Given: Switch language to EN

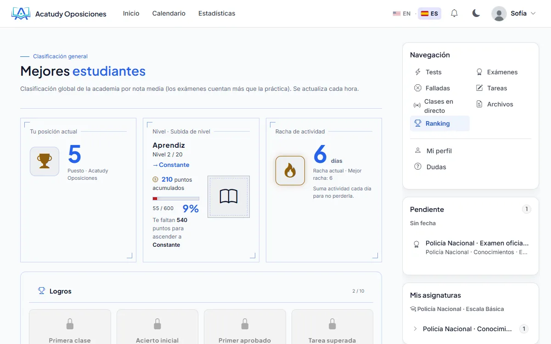Looking at the screenshot, I should (x=402, y=14).
